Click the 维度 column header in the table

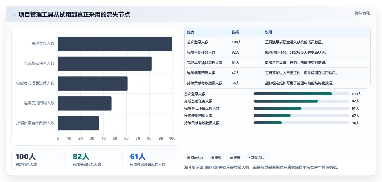[191, 32]
